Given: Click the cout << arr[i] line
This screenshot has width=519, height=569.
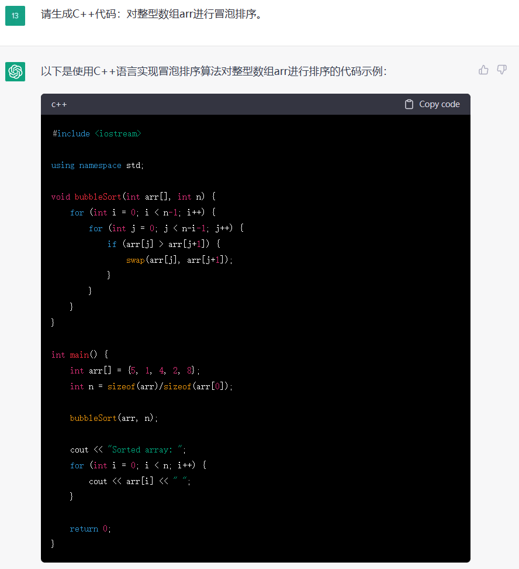Looking at the screenshot, I should pos(140,481).
